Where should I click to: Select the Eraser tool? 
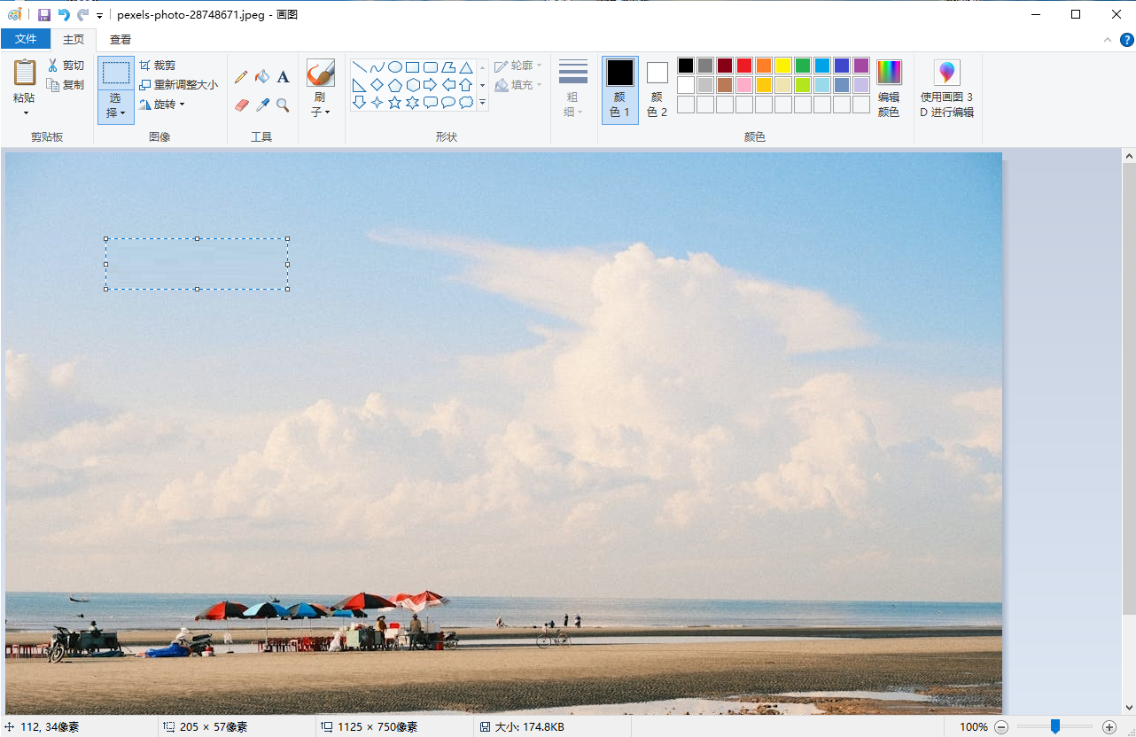tap(241, 105)
